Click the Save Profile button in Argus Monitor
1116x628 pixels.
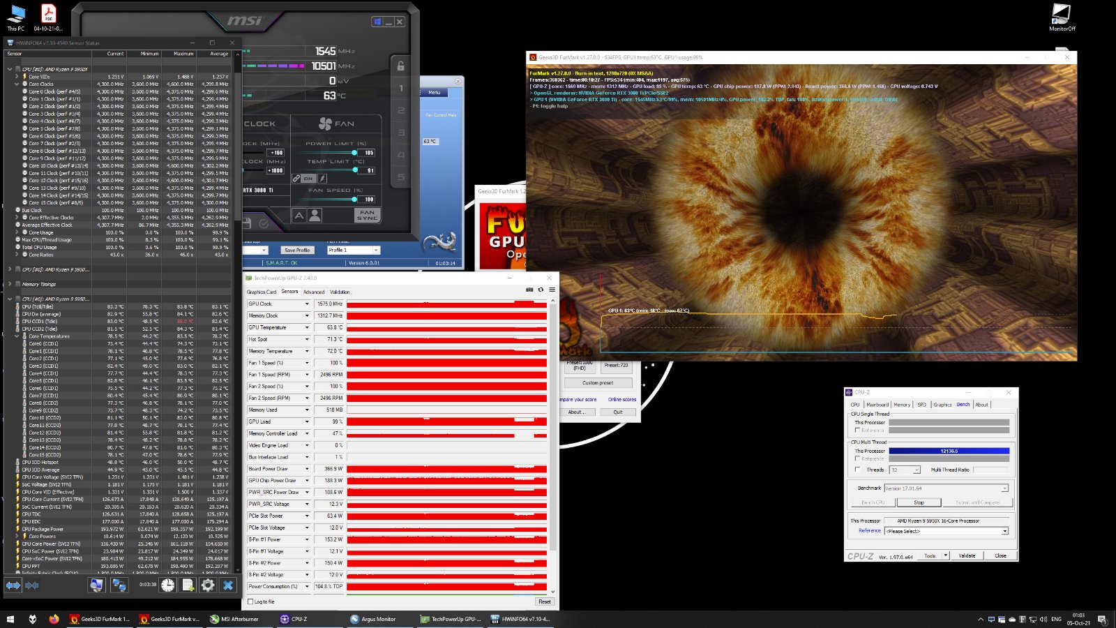297,250
